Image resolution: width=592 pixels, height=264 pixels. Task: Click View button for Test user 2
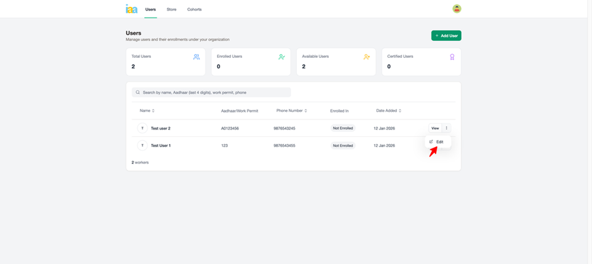pyautogui.click(x=435, y=128)
